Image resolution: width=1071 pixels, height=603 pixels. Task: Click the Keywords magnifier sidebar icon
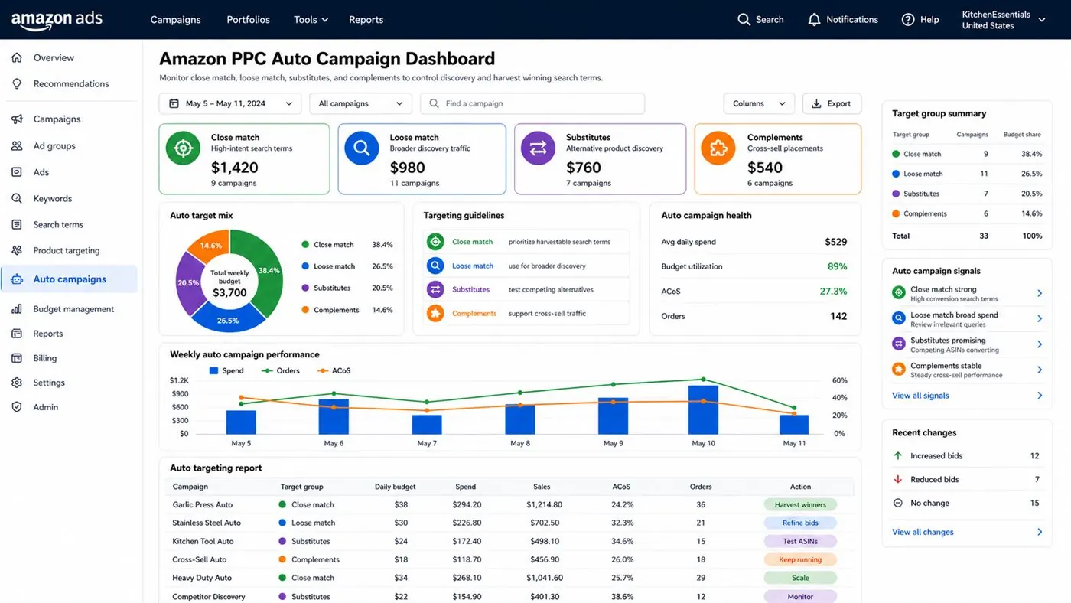tap(17, 198)
